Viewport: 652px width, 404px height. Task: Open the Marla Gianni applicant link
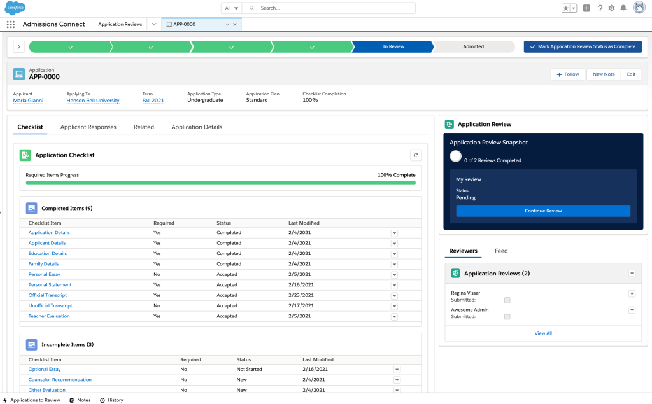click(x=28, y=101)
